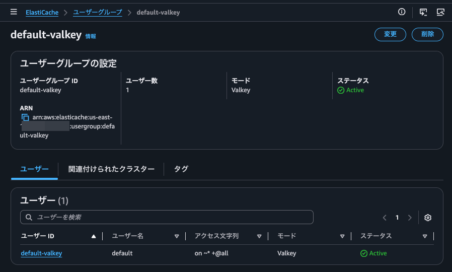Open the hamburger navigation menu

[x=14, y=12]
